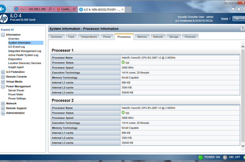Expand the Virtual Media tree node
The width and height of the screenshot is (245, 162).
pos(3,82)
